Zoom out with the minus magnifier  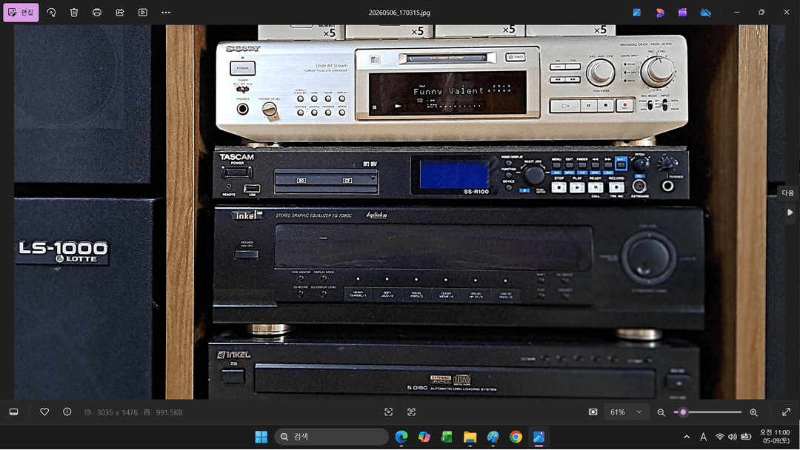tap(661, 412)
